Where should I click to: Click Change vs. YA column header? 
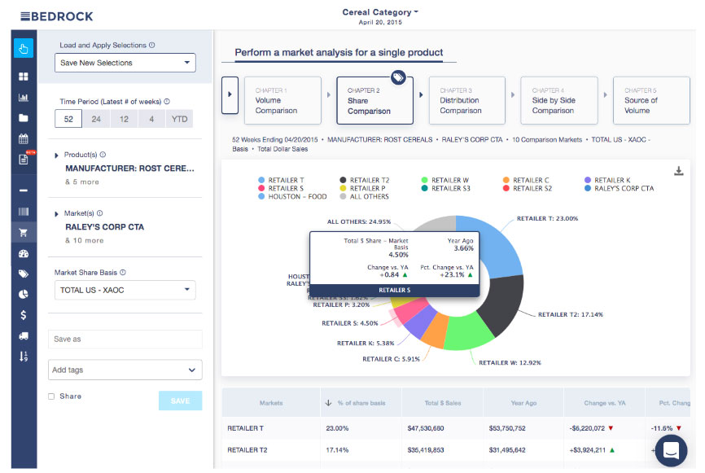point(605,403)
